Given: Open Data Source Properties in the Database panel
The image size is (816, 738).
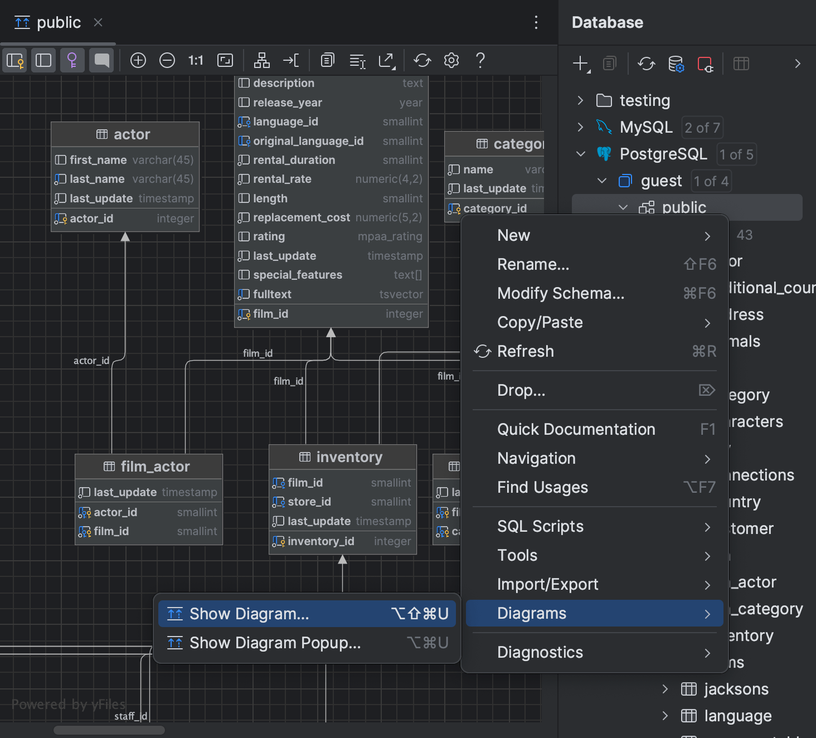Looking at the screenshot, I should pyautogui.click(x=676, y=64).
